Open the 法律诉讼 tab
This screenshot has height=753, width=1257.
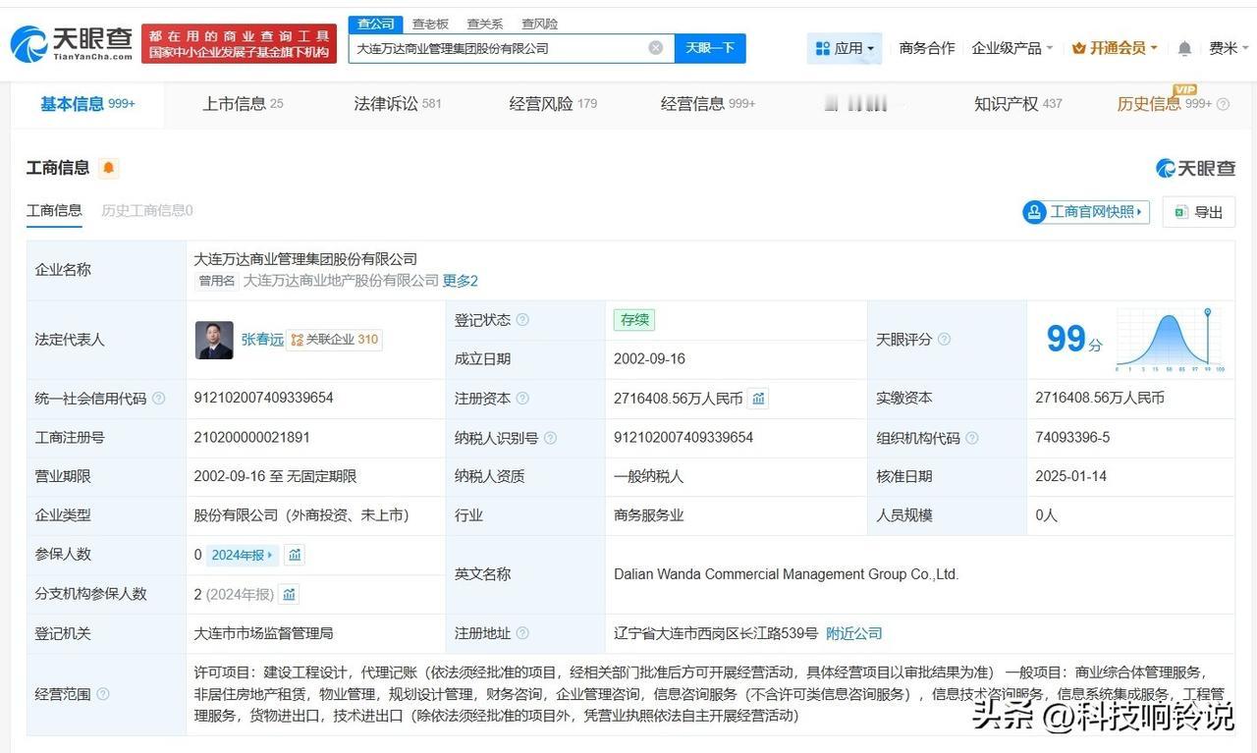tap(398, 104)
